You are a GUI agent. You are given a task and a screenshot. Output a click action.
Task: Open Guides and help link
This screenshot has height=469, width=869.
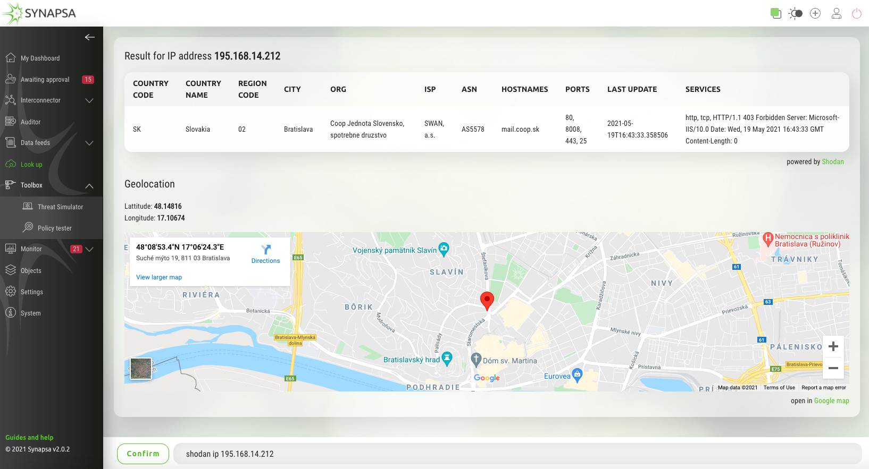coord(29,438)
